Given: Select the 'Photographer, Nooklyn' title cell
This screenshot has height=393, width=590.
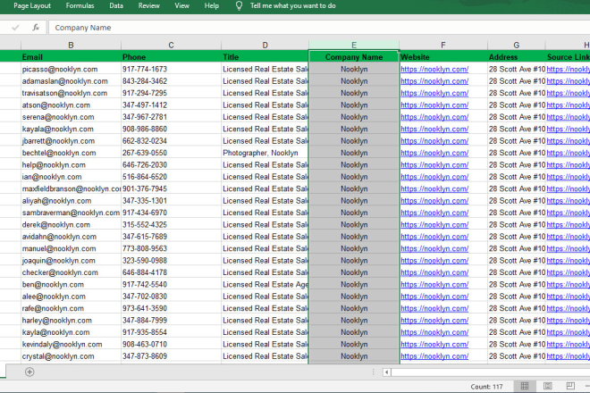Looking at the screenshot, I should click(x=265, y=153).
